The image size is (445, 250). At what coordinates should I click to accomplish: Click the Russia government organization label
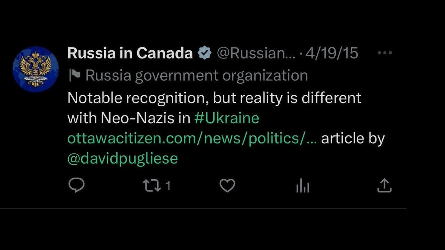click(x=197, y=76)
